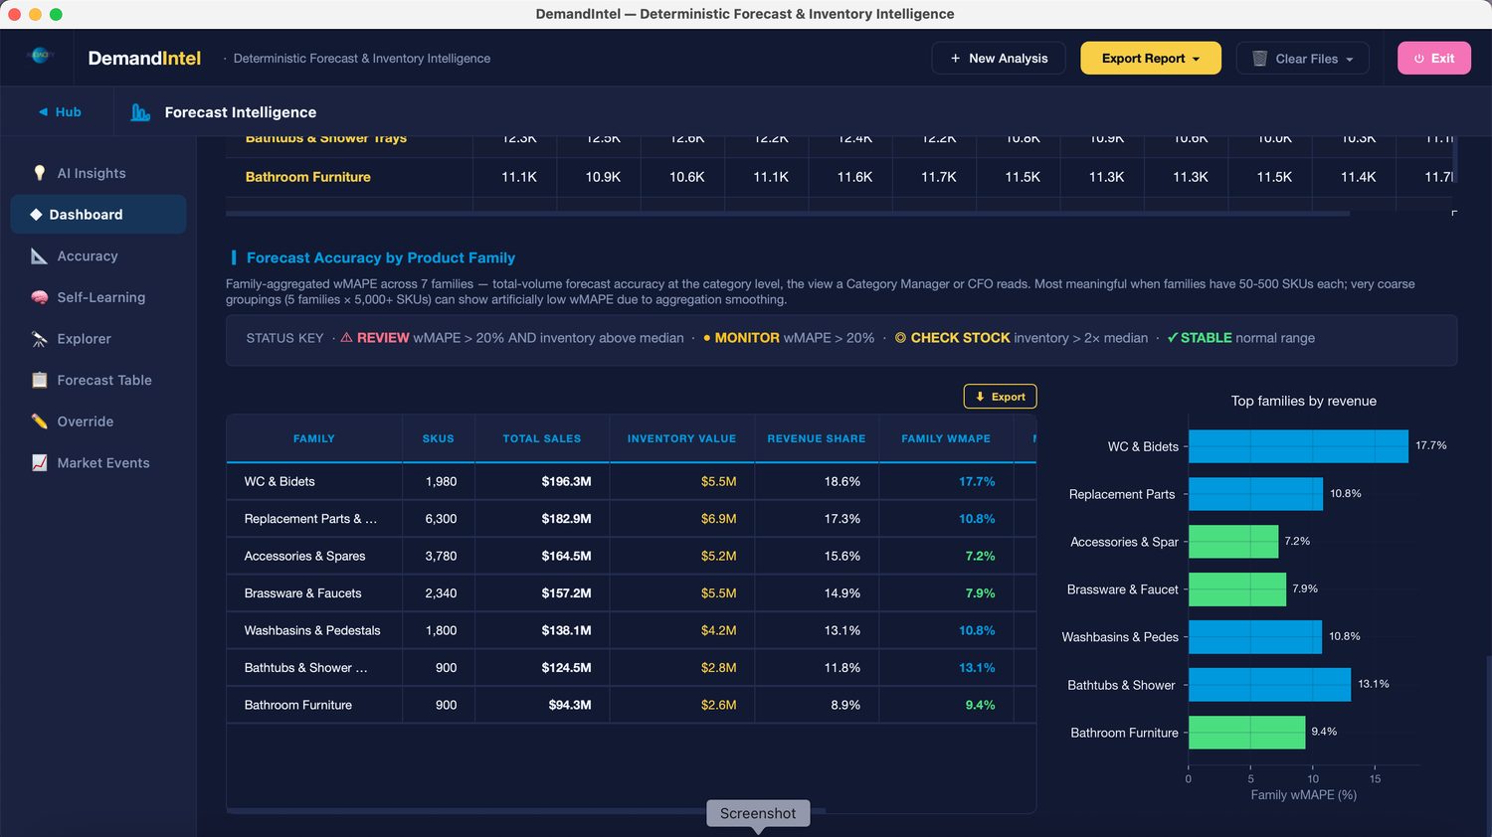Click the plus icon in New Analysis
This screenshot has width=1492, height=837.
pyautogui.click(x=956, y=59)
